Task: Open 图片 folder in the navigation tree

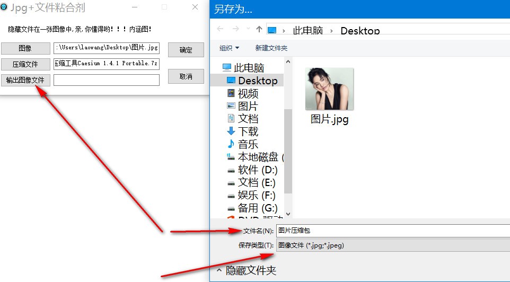Action: click(x=248, y=107)
